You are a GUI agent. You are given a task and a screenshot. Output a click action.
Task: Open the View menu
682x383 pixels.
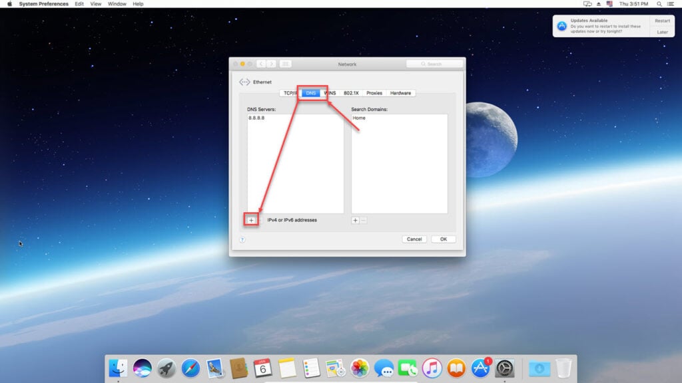[96, 4]
